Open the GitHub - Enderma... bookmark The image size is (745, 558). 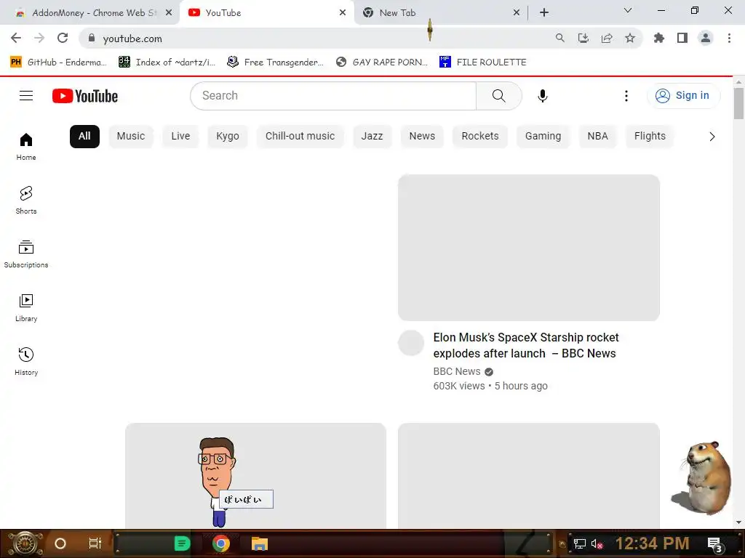click(x=58, y=62)
